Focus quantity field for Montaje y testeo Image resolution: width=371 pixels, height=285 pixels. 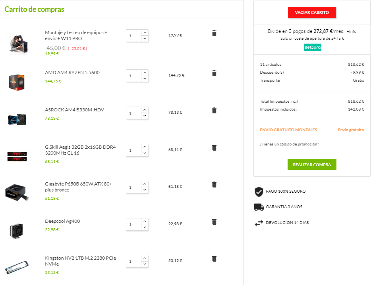[134, 36]
